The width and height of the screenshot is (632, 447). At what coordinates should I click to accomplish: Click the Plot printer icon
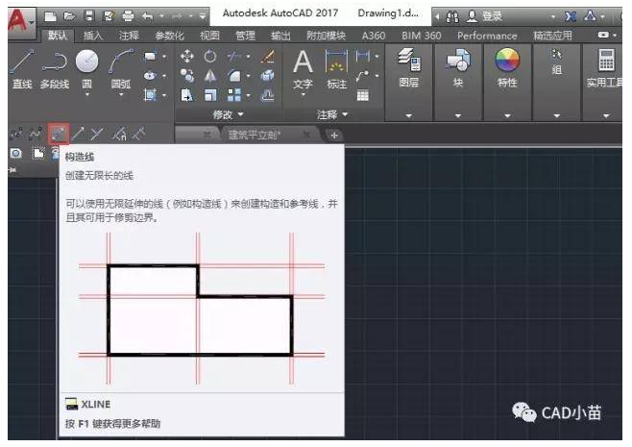point(128,16)
